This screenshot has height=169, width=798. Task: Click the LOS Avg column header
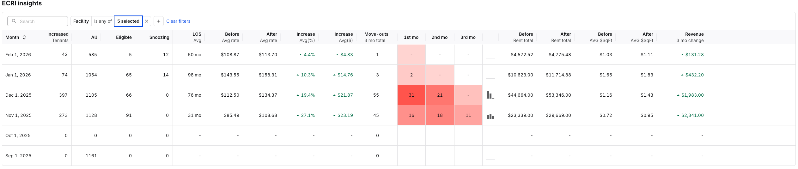197,37
